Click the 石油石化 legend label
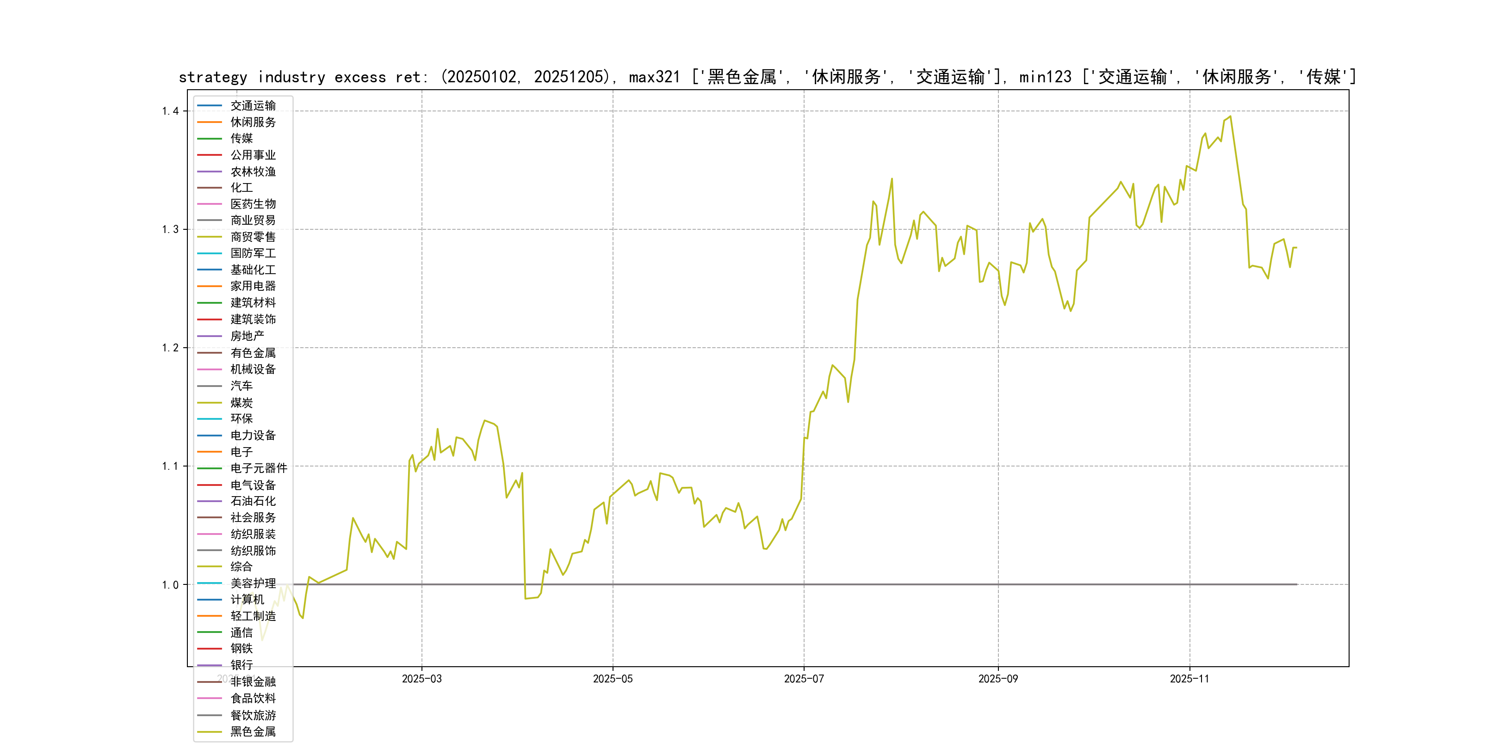The image size is (1499, 749). tap(253, 501)
